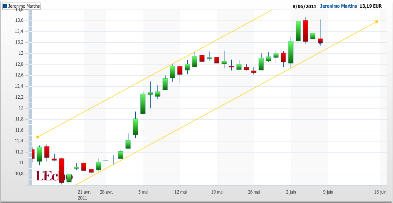393x203 pixels.
Task: Click the vertical price axis scrollbar
Action: coord(30,97)
